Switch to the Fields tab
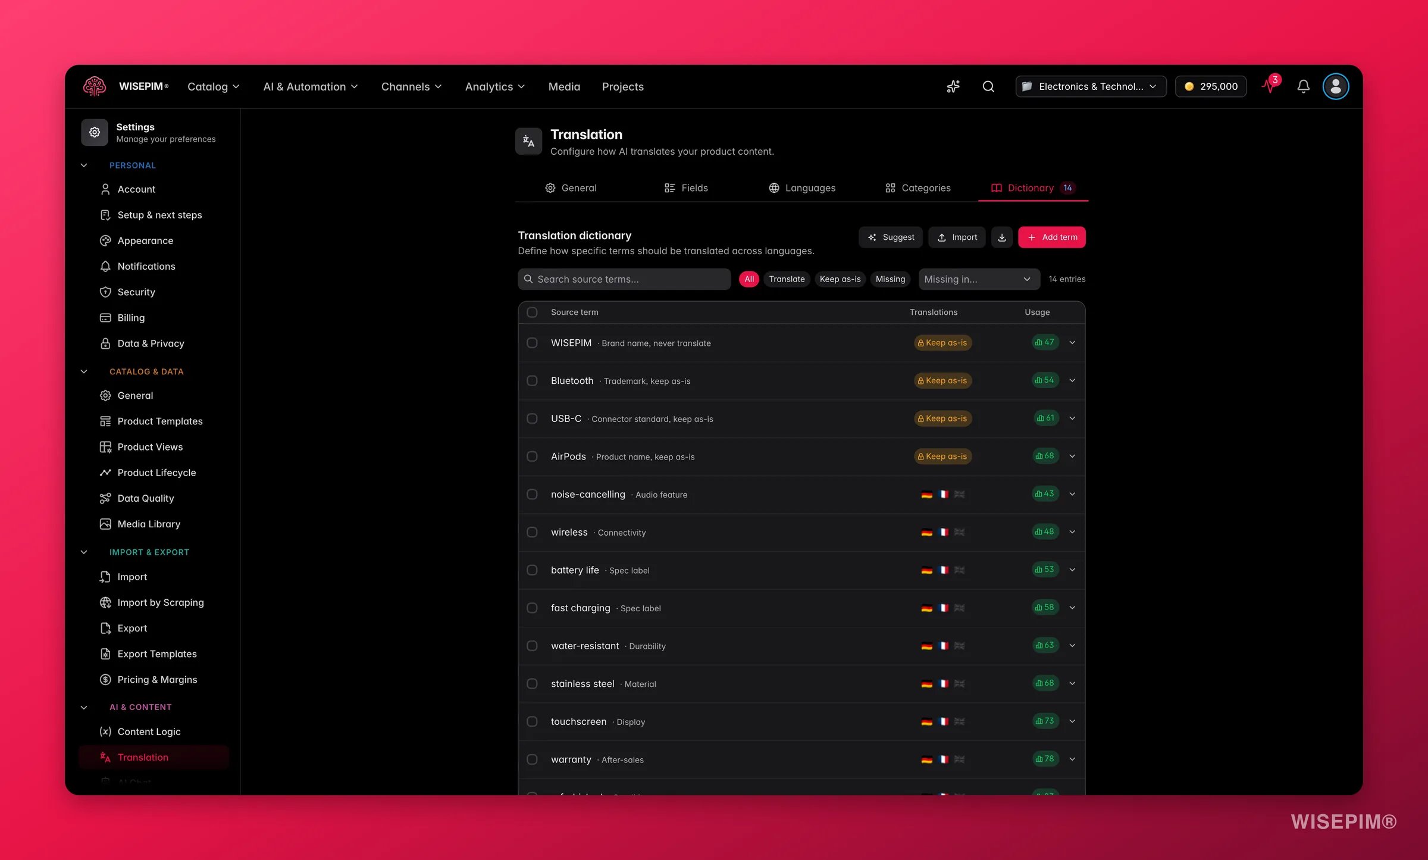The height and width of the screenshot is (860, 1428). pyautogui.click(x=686, y=188)
